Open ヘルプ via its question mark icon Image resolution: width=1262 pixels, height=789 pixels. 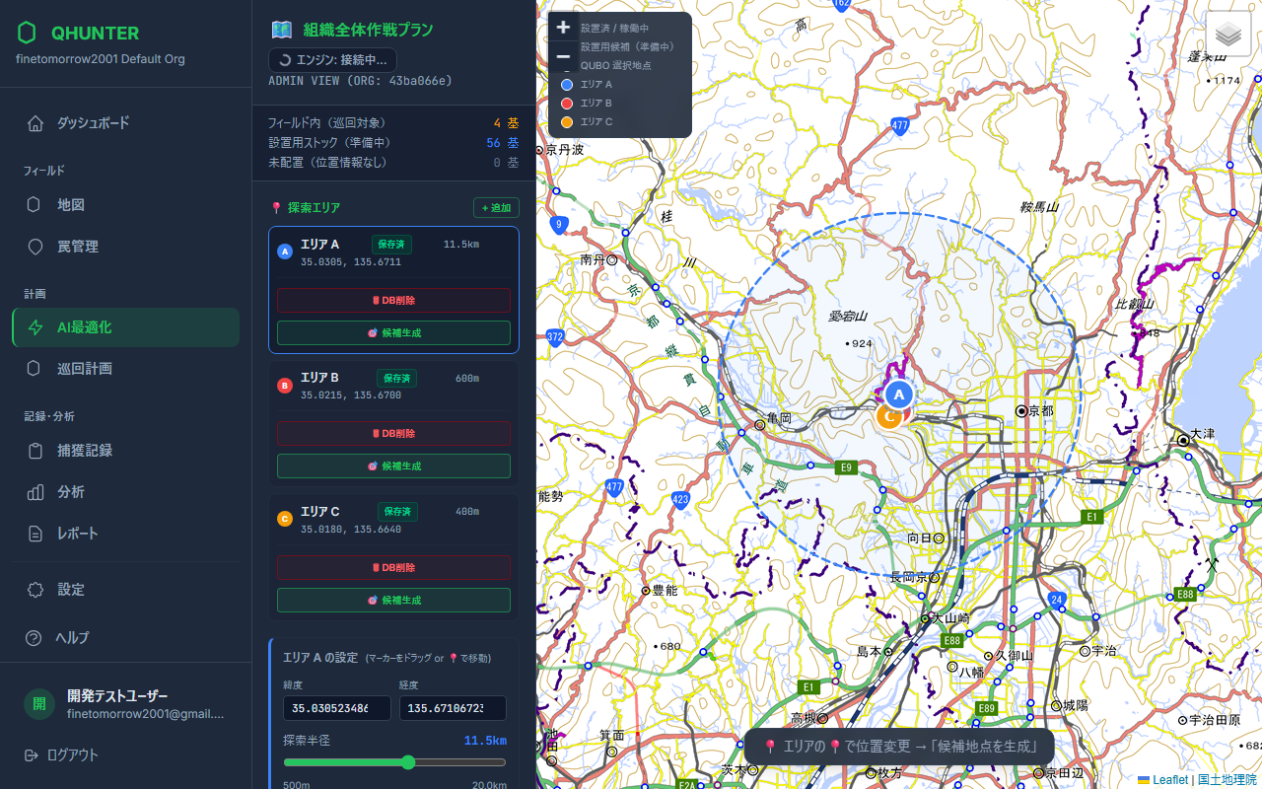34,638
